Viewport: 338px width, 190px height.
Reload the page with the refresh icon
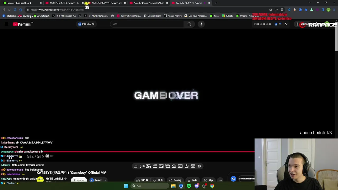(15, 10)
